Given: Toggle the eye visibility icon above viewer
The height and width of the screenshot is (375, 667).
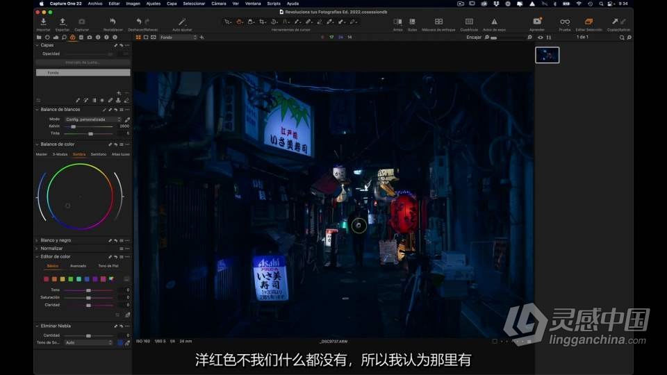Looking at the screenshot, I should 541,37.
